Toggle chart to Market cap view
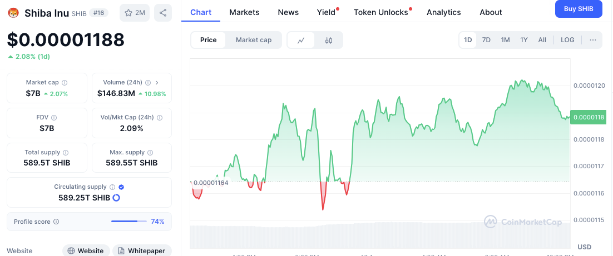The width and height of the screenshot is (613, 256). click(254, 40)
